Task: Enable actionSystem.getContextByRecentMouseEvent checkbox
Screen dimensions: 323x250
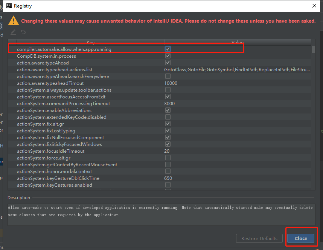Action: [x=168, y=165]
